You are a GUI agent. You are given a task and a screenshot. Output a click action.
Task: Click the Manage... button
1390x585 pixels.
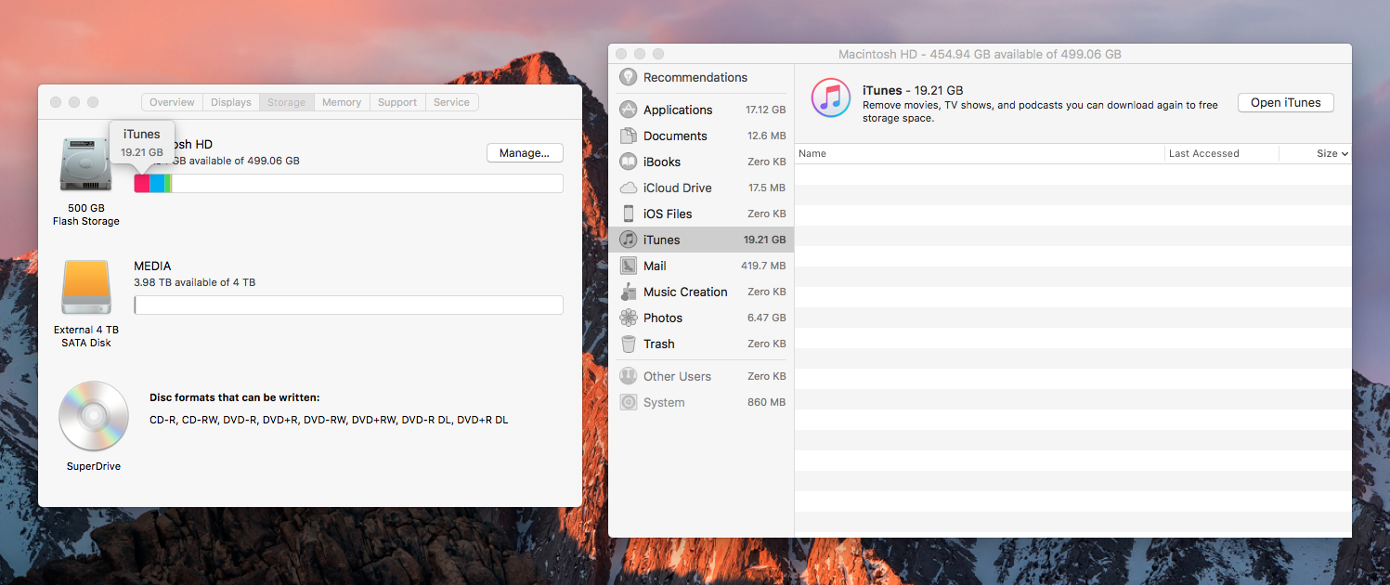[x=525, y=153]
